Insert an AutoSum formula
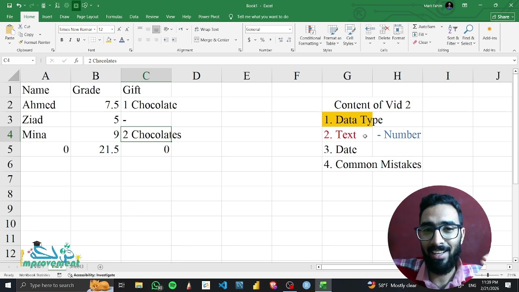The image size is (519, 292). [x=424, y=27]
